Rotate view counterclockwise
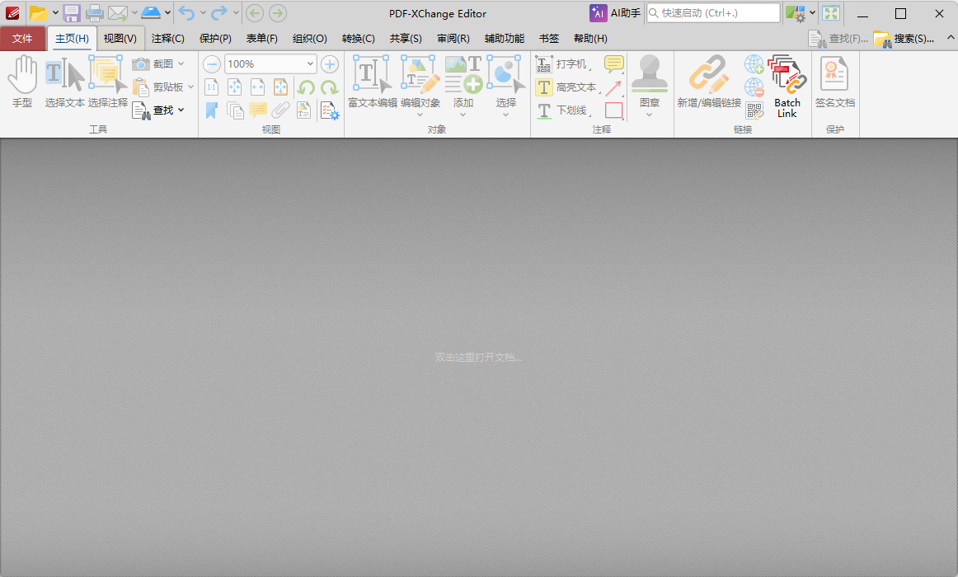Viewport: 958px width, 577px height. (306, 87)
